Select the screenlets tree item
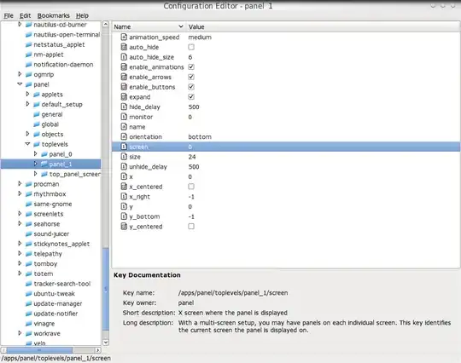 point(48,214)
